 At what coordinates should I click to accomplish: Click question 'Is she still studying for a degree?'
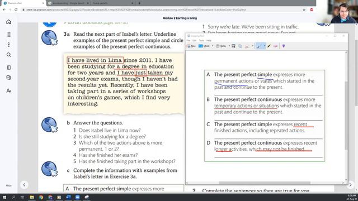[x=112, y=136]
